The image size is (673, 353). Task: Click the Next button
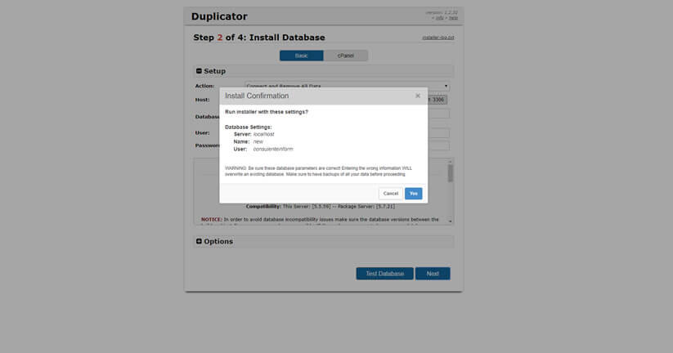click(433, 274)
